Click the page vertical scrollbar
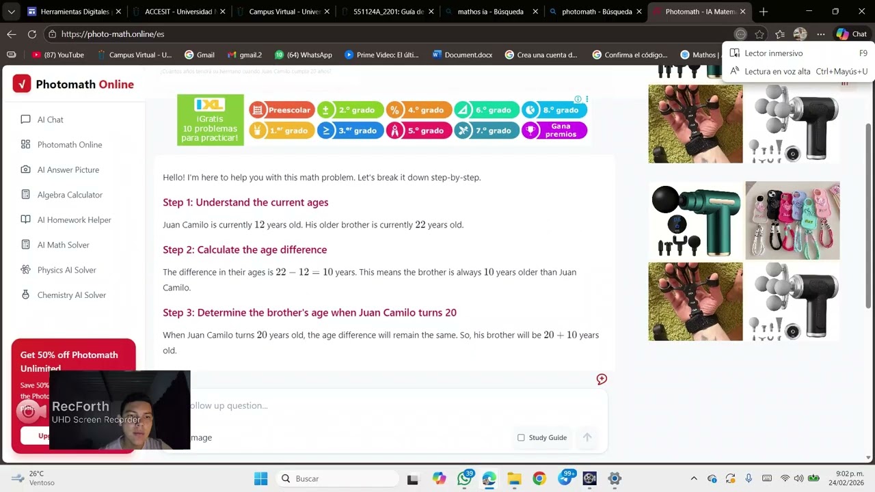Image resolution: width=875 pixels, height=492 pixels. pyautogui.click(x=869, y=215)
